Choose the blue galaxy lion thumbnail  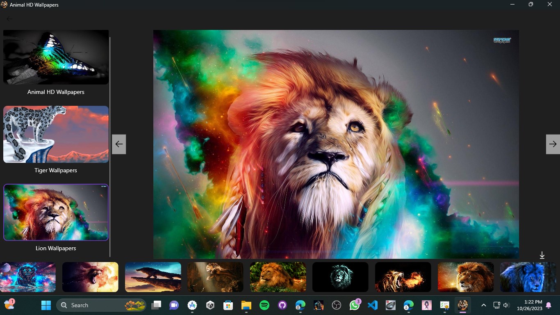28,277
